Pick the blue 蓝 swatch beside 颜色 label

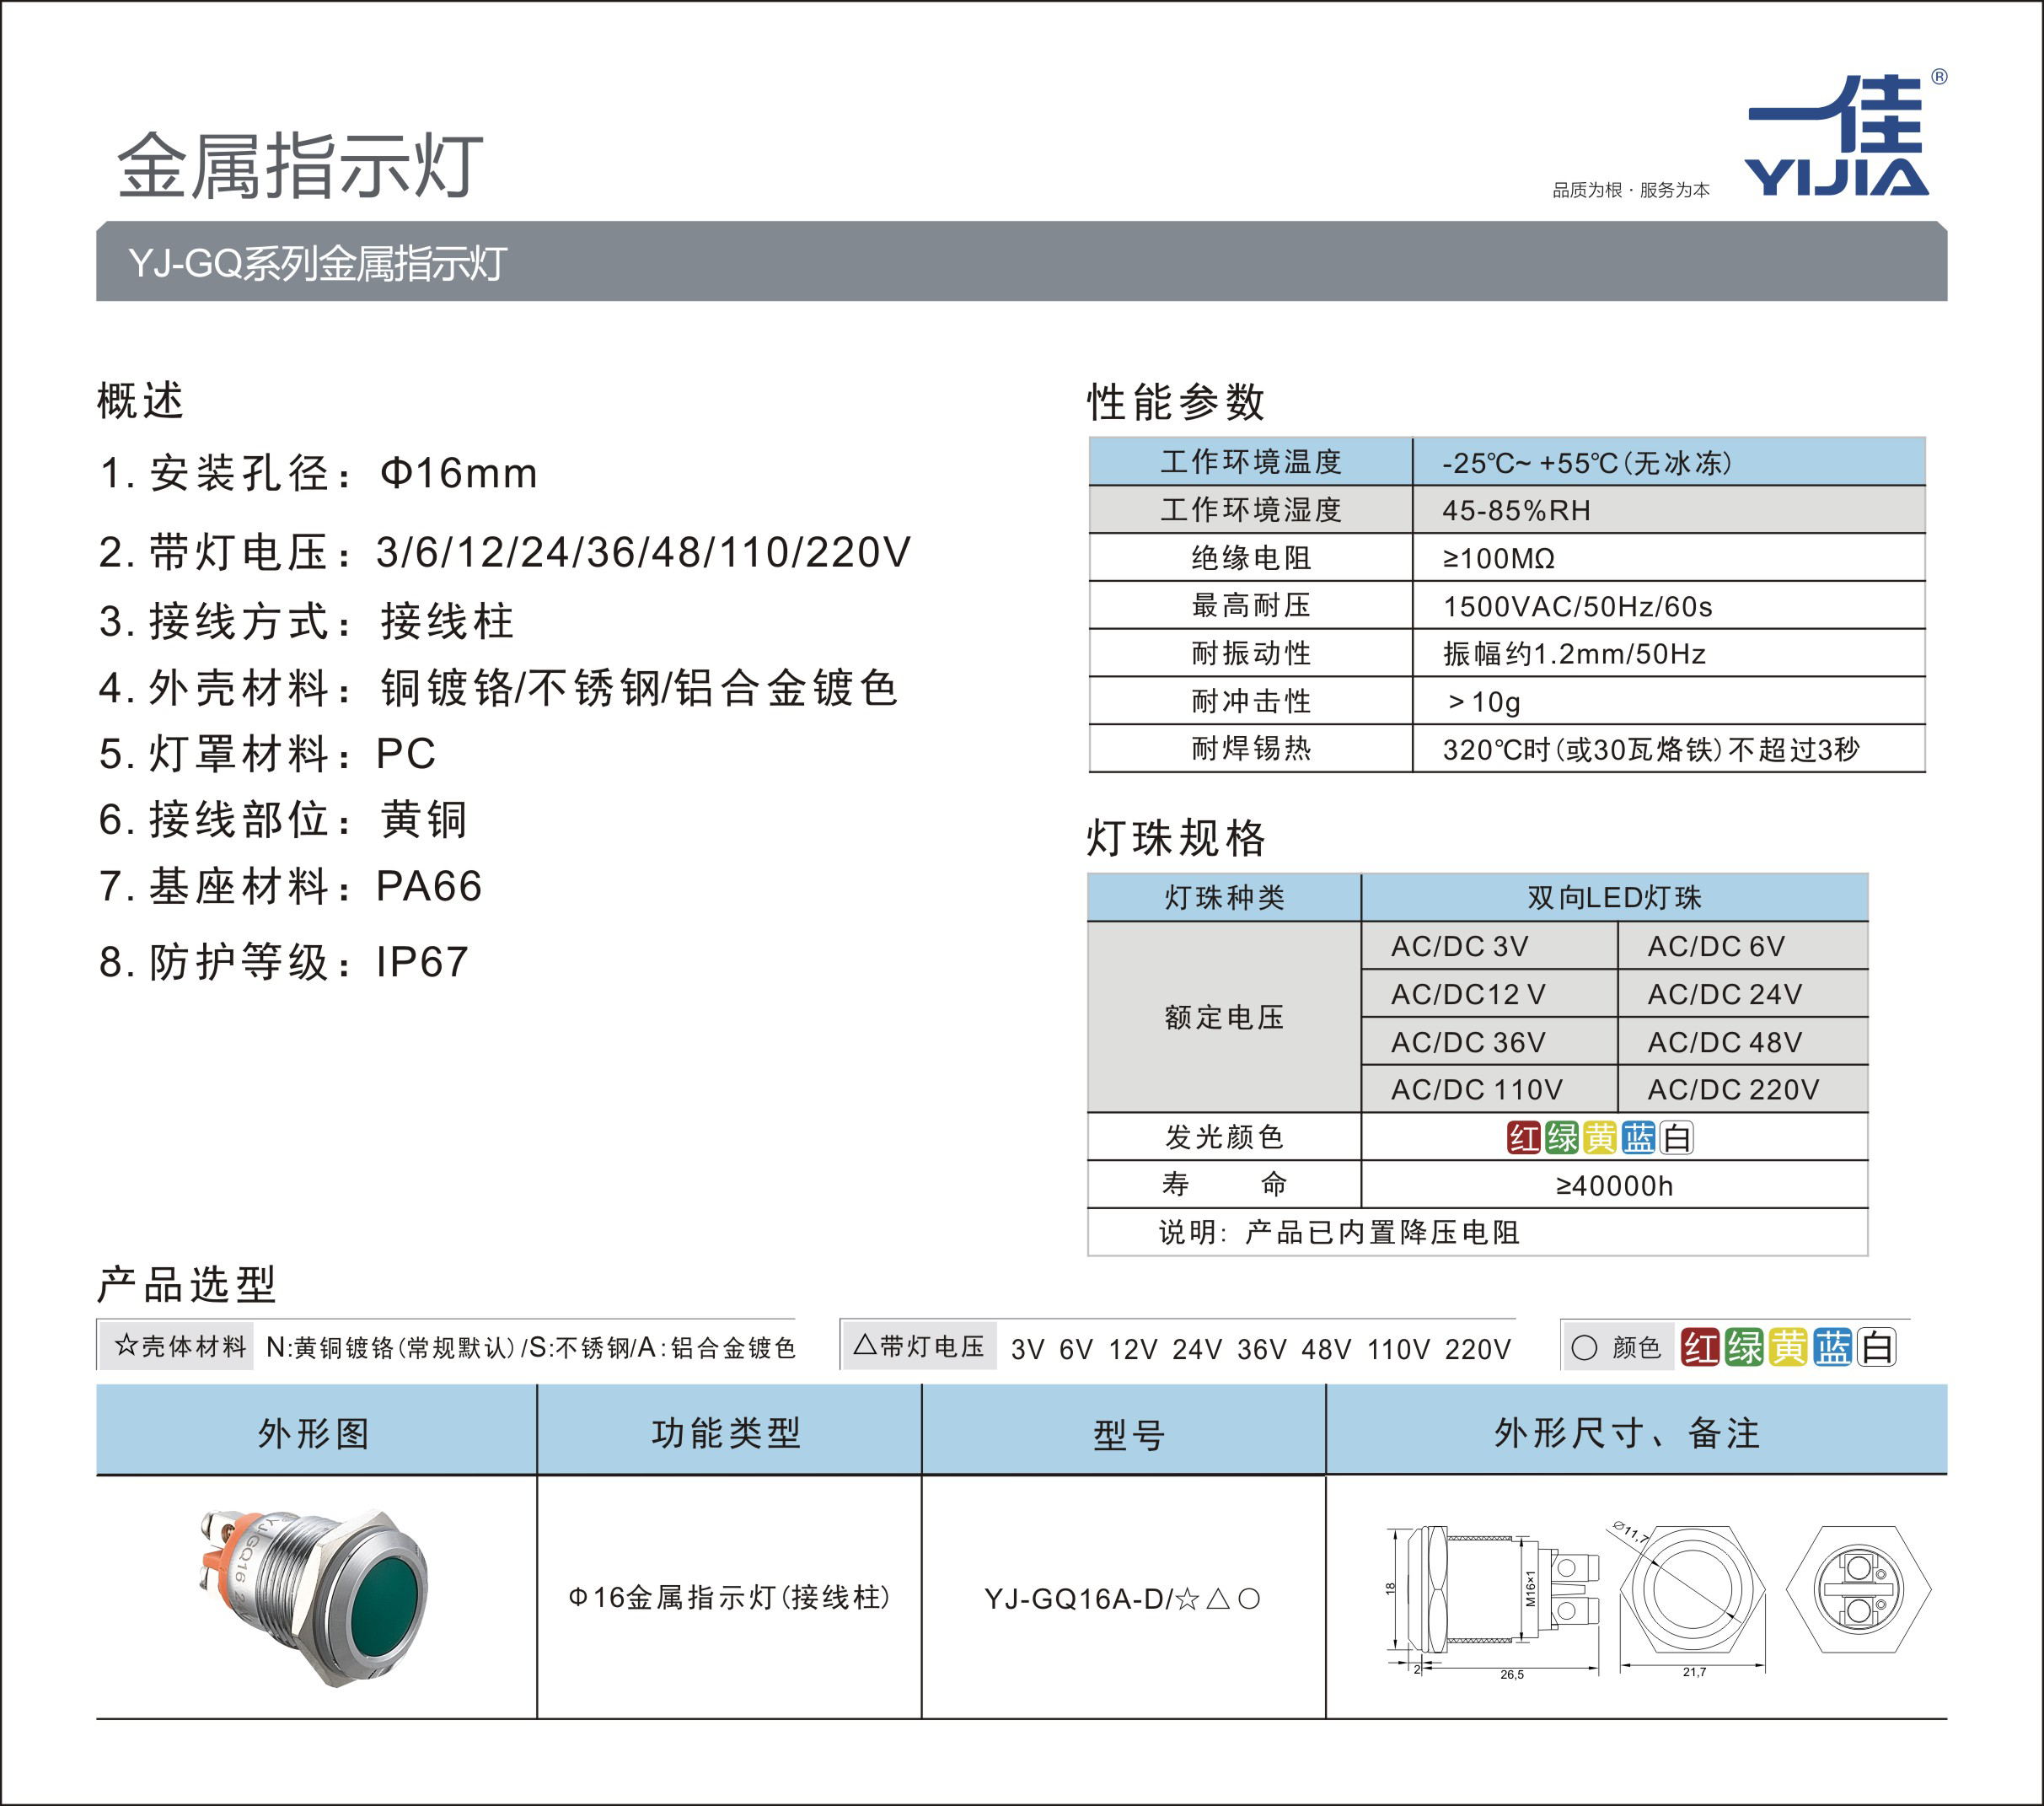tap(1833, 1347)
